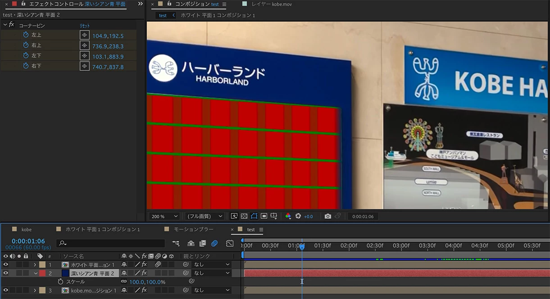Screen dimensions: 550x299
Task: Open the 200 % magnification dropdown
Action: coord(164,216)
